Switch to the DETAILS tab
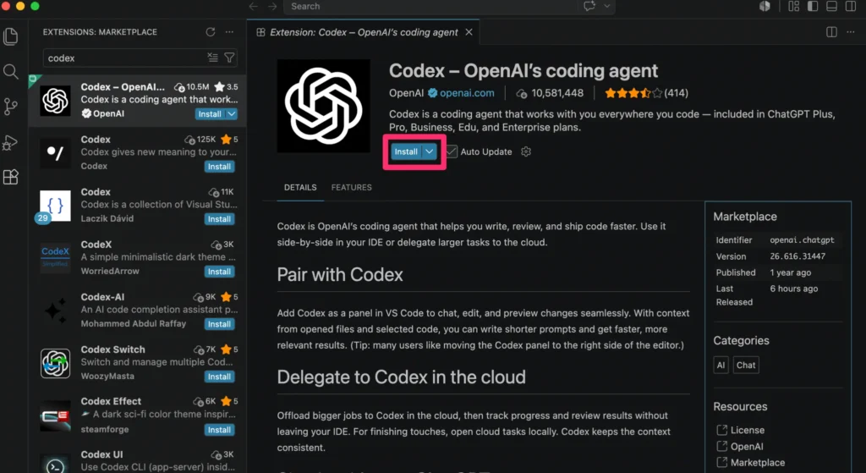This screenshot has height=473, width=866. (300, 187)
